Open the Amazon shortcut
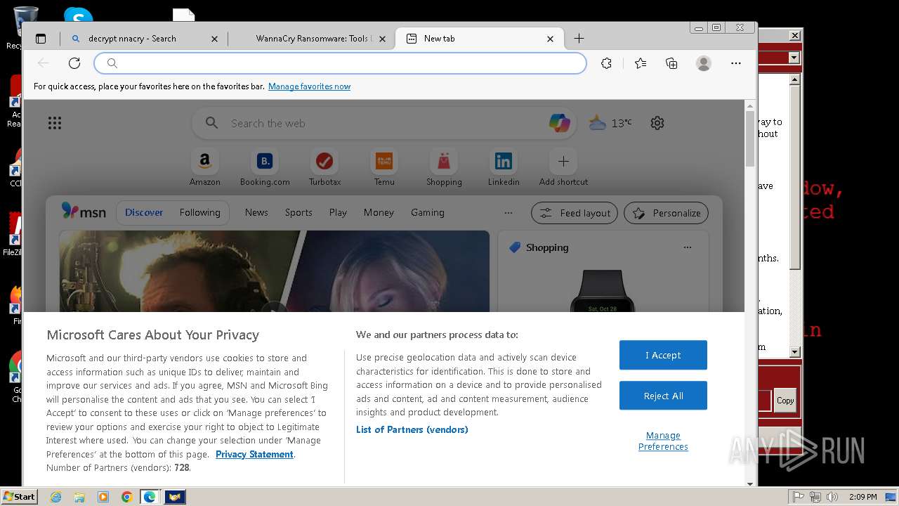Image resolution: width=899 pixels, height=506 pixels. pyautogui.click(x=205, y=168)
